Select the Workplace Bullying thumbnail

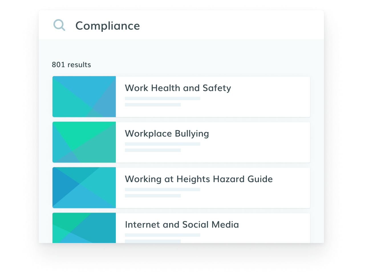(84, 142)
